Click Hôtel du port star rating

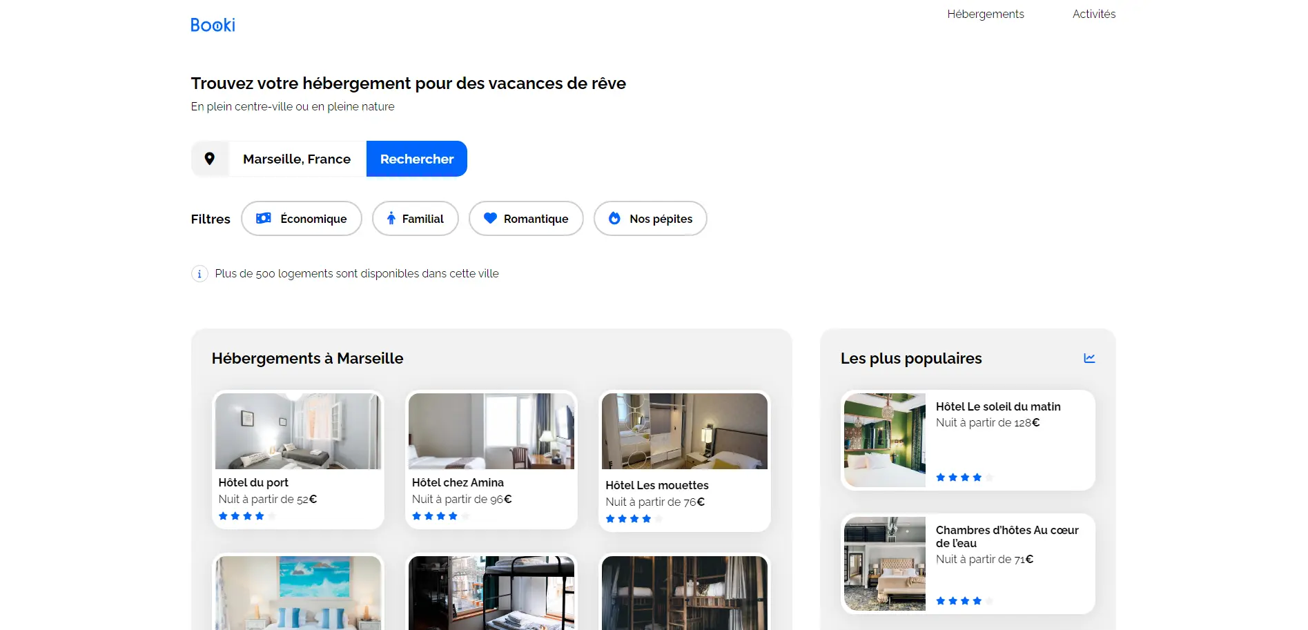coord(247,516)
